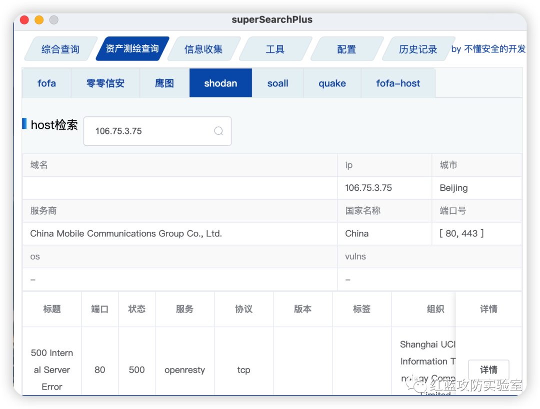Viewport: 540px width, 409px height.
Task: Click the search magnifier icon in host field
Action: point(218,131)
